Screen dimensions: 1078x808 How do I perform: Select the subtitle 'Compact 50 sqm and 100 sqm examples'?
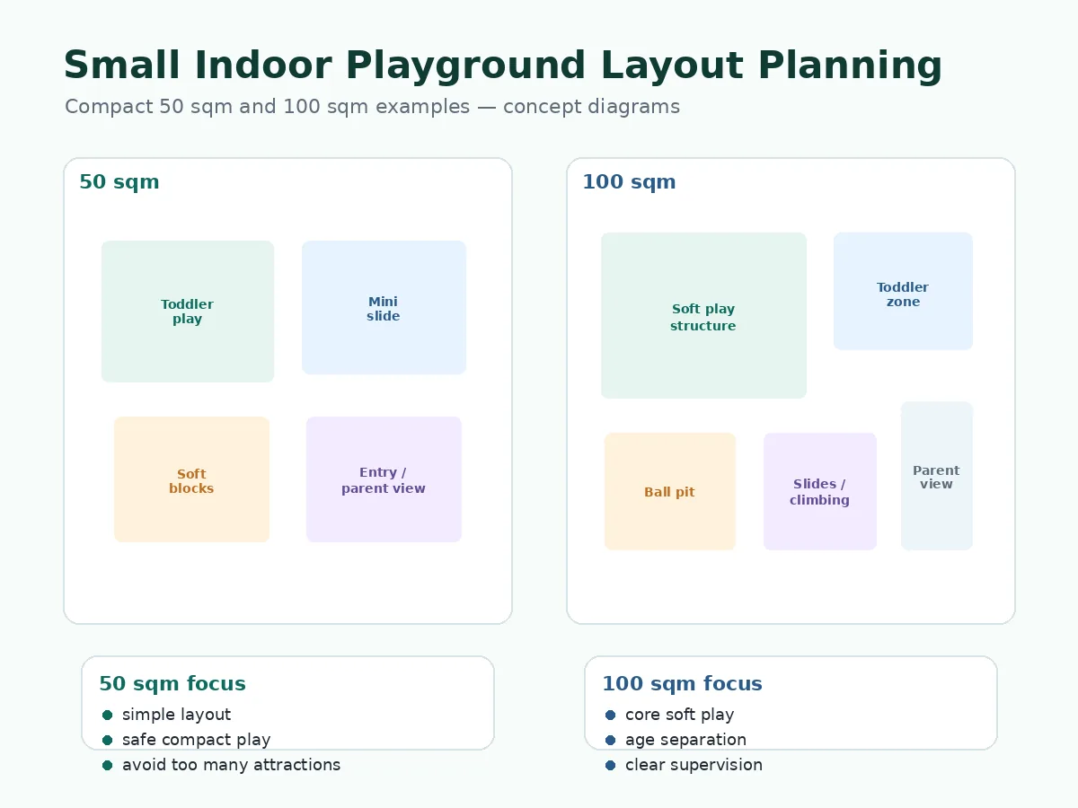point(267,107)
